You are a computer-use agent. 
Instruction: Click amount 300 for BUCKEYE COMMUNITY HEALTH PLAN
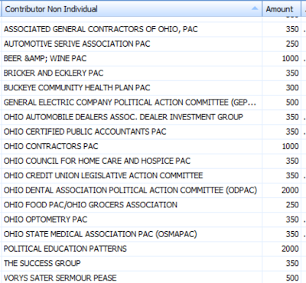(292, 88)
